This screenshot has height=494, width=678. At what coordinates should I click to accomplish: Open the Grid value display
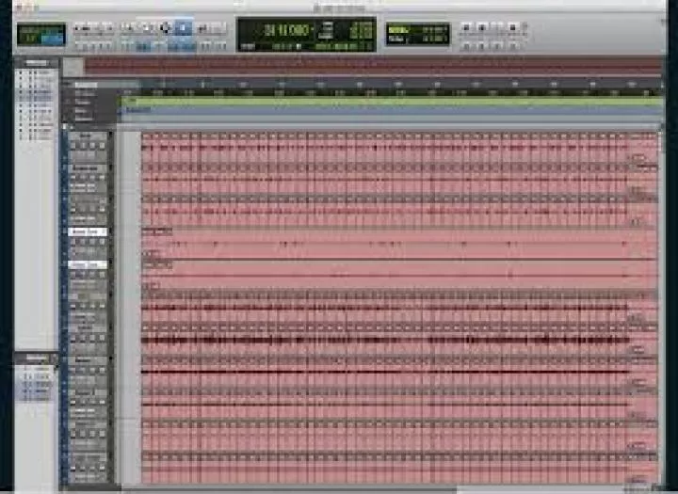[418, 29]
